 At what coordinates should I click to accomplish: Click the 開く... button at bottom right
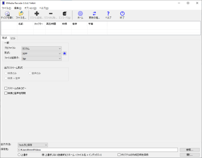(x=189, y=155)
